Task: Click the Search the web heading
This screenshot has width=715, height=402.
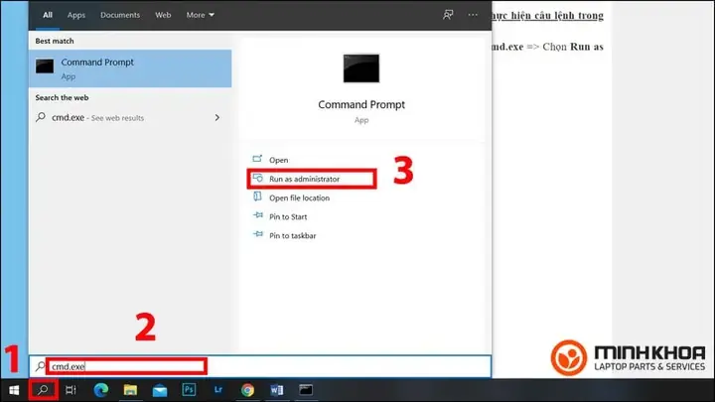Action: [62, 97]
